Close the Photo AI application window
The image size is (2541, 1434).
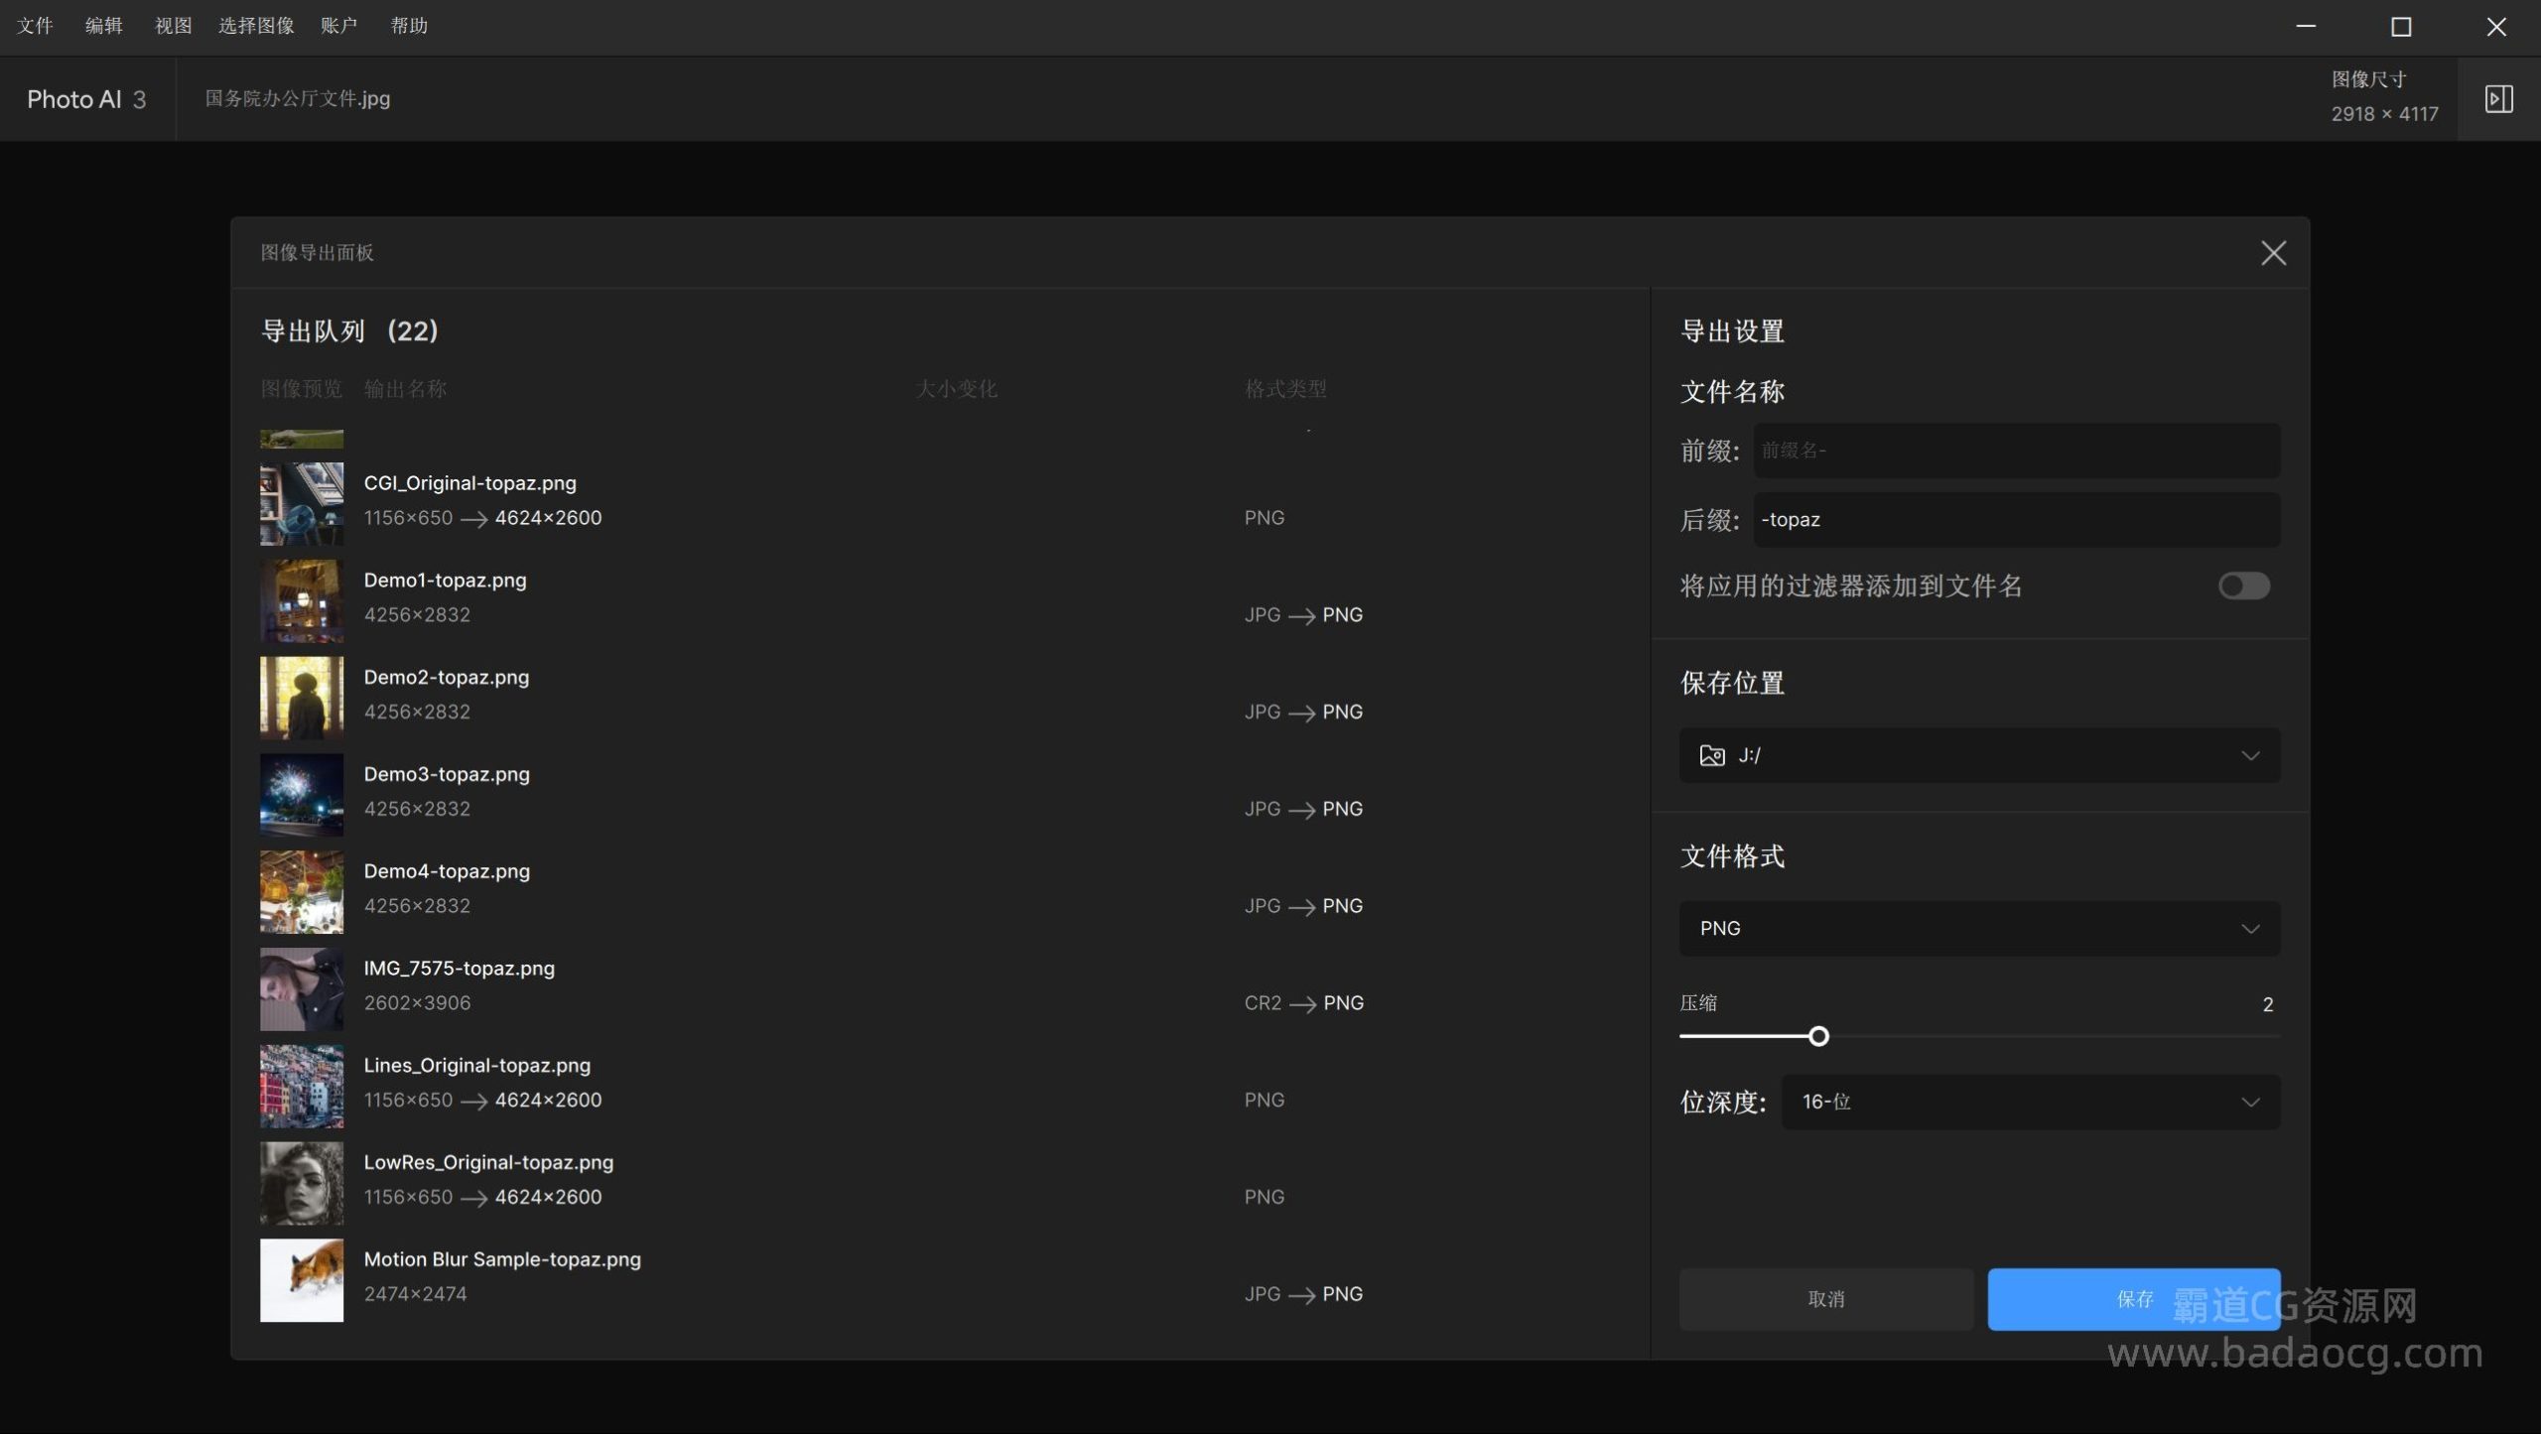(2495, 27)
